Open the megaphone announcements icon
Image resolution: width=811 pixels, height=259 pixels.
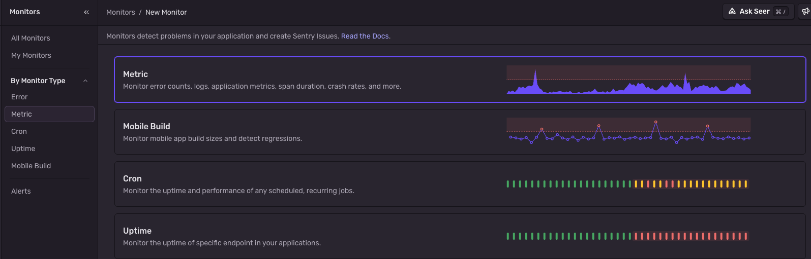click(x=805, y=11)
